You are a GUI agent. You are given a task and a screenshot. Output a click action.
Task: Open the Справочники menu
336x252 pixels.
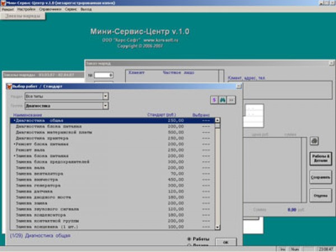click(x=51, y=10)
